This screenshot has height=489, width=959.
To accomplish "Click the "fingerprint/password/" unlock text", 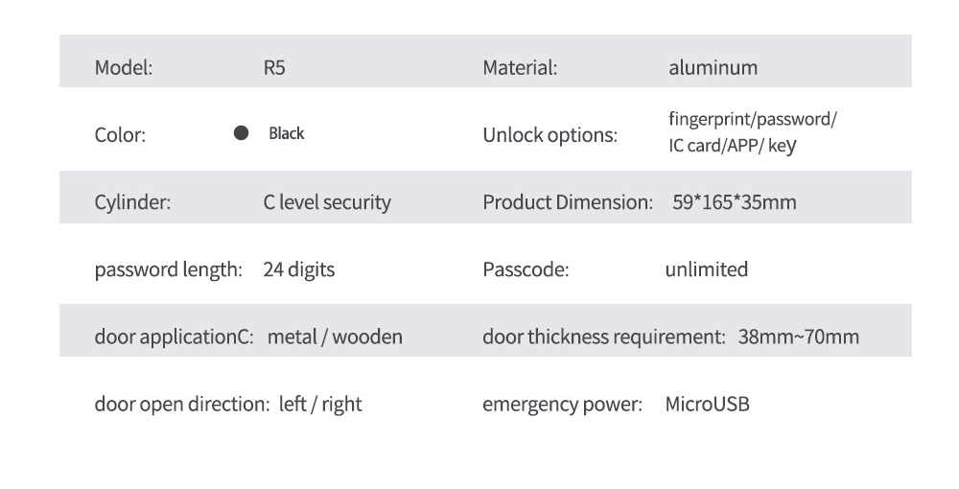I will pyautogui.click(x=752, y=120).
